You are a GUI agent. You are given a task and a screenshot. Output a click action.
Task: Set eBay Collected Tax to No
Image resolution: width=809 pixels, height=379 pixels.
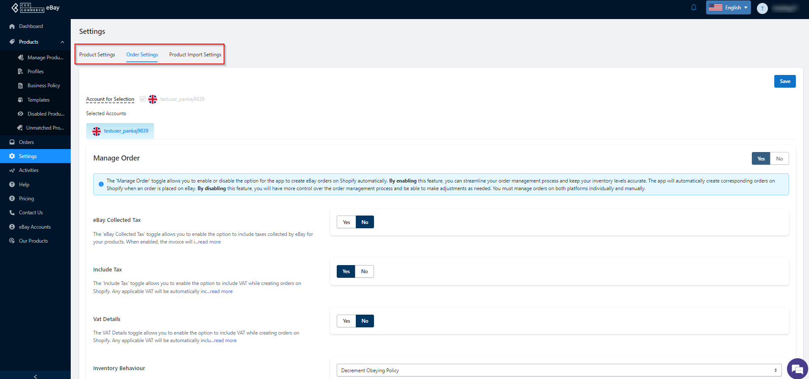(x=365, y=222)
